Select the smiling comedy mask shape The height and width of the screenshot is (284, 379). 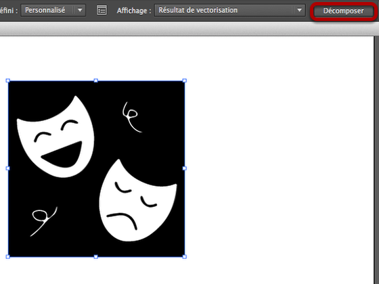pos(55,138)
